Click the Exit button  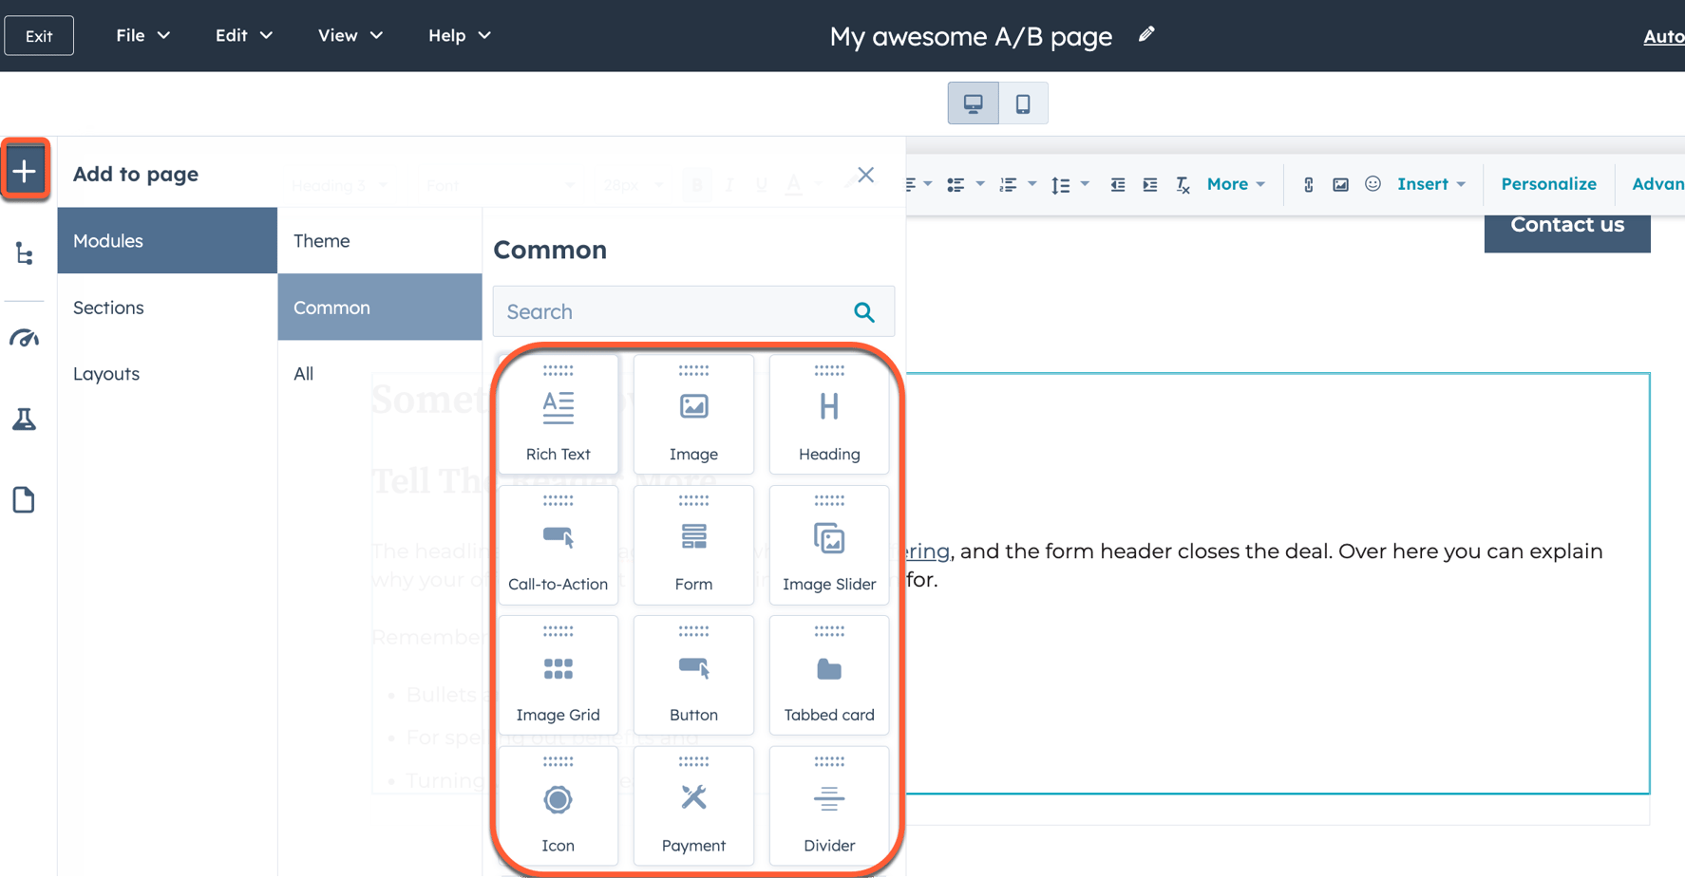point(39,36)
